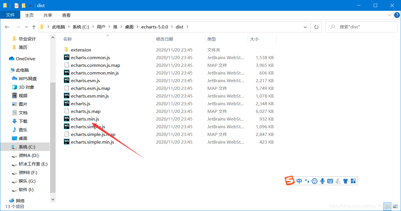The height and width of the screenshot is (211, 401).
Task: Expand breadcrumb arrow after dist
Action: pos(187,27)
